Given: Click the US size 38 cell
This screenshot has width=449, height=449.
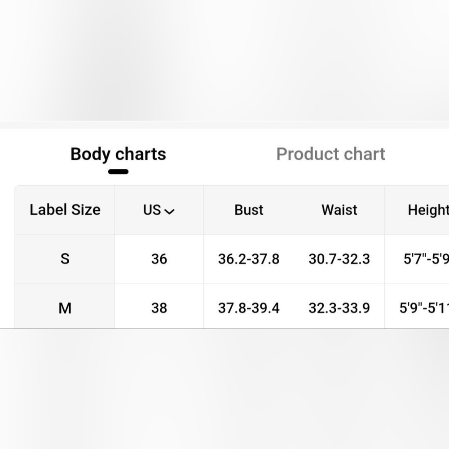Looking at the screenshot, I should 159,308.
